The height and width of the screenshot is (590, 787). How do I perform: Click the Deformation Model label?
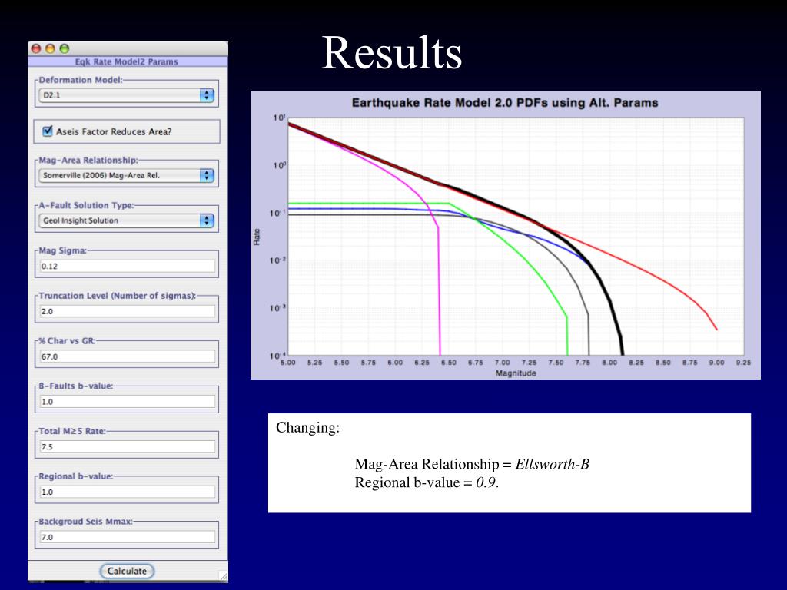coord(80,80)
